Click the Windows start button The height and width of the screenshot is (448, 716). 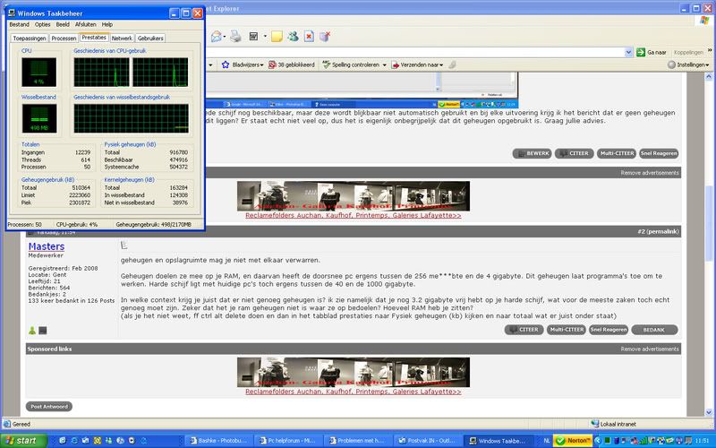pos(23,440)
